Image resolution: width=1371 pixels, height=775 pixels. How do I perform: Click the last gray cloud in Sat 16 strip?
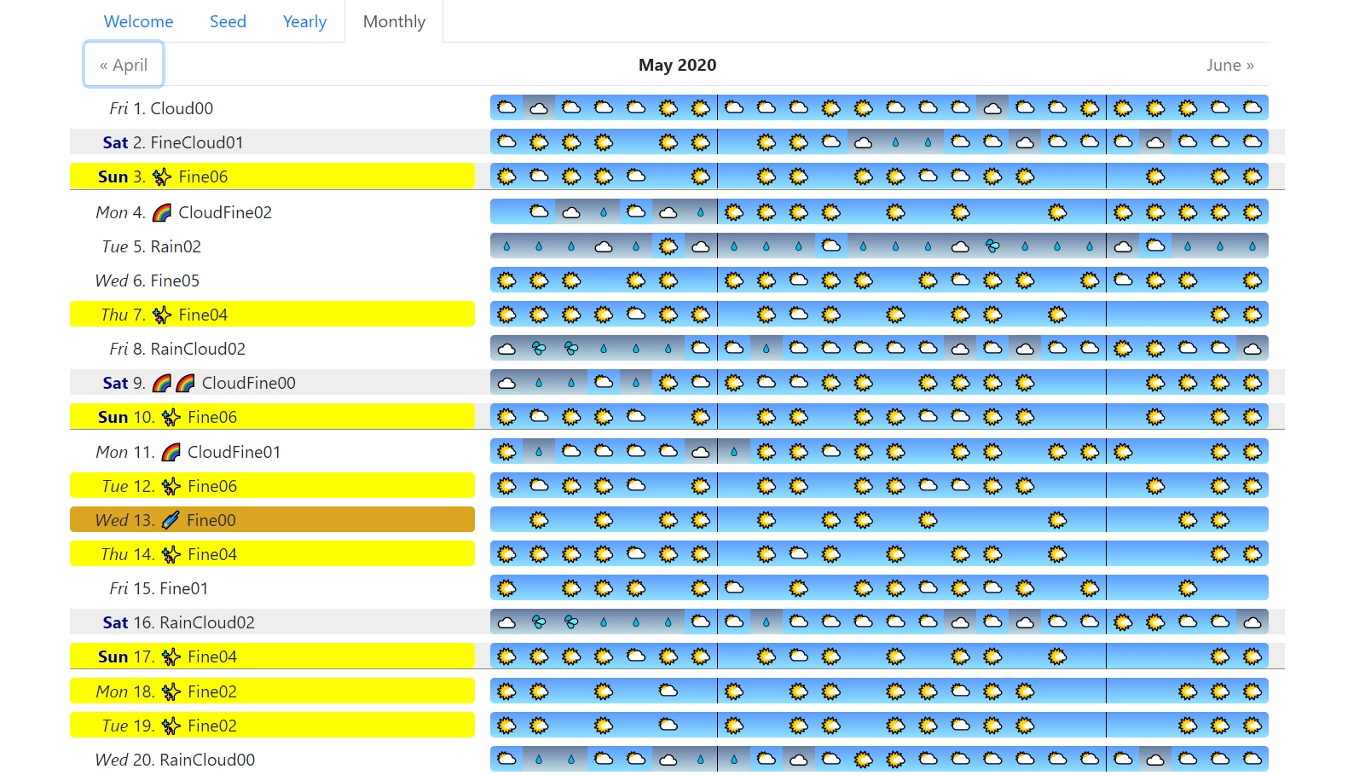(x=1252, y=622)
